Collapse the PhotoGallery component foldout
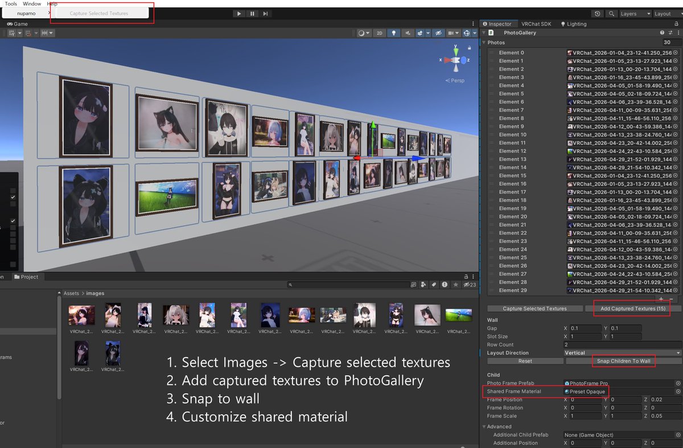683x448 pixels. (x=484, y=33)
